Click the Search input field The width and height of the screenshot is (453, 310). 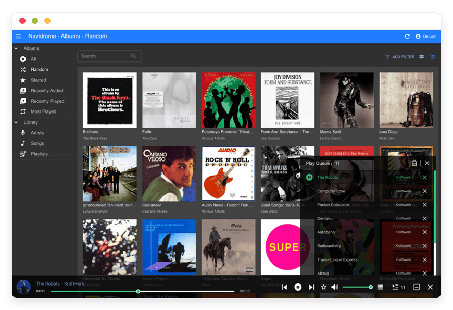(109, 56)
